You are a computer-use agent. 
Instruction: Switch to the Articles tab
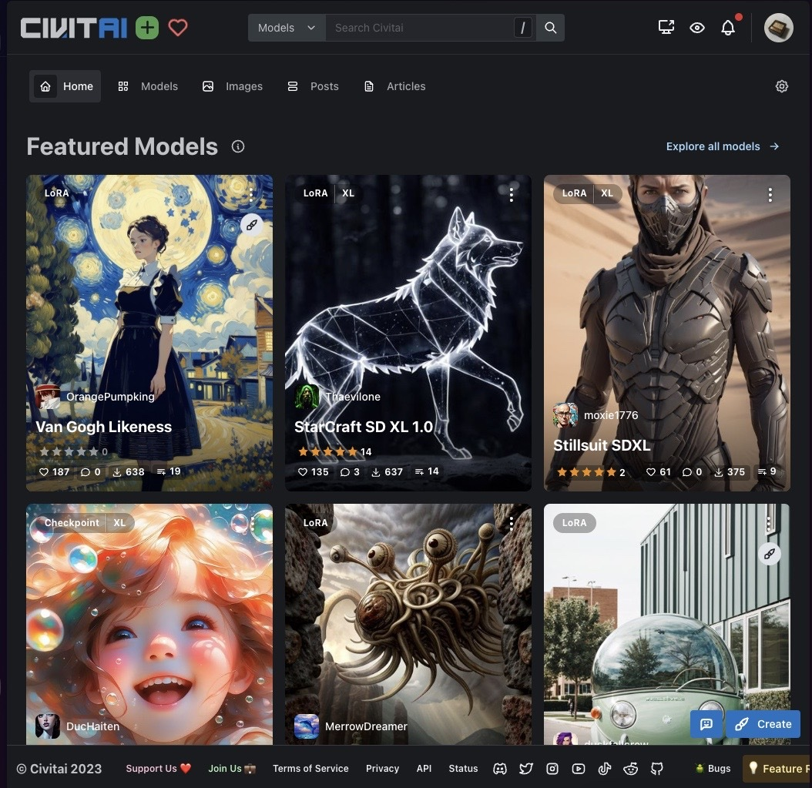[x=395, y=86]
